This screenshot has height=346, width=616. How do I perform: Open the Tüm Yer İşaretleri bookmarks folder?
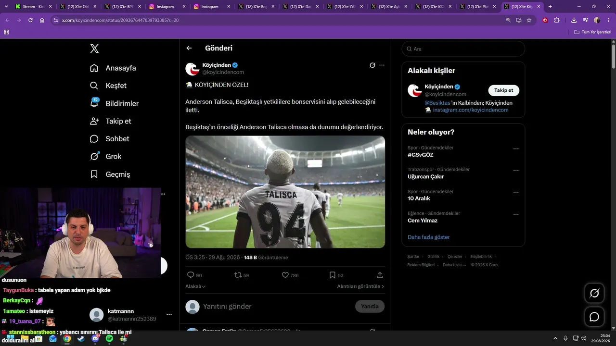592,32
